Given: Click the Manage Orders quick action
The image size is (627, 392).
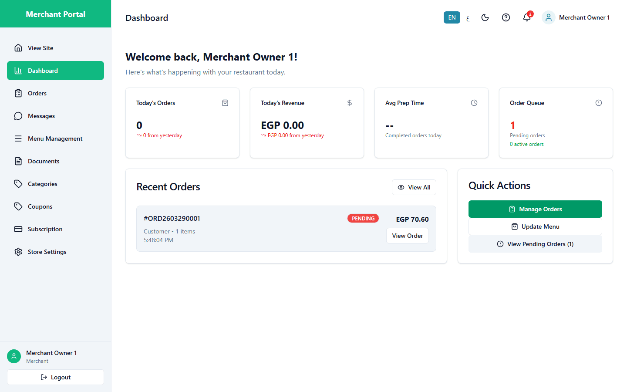Looking at the screenshot, I should click(x=535, y=209).
